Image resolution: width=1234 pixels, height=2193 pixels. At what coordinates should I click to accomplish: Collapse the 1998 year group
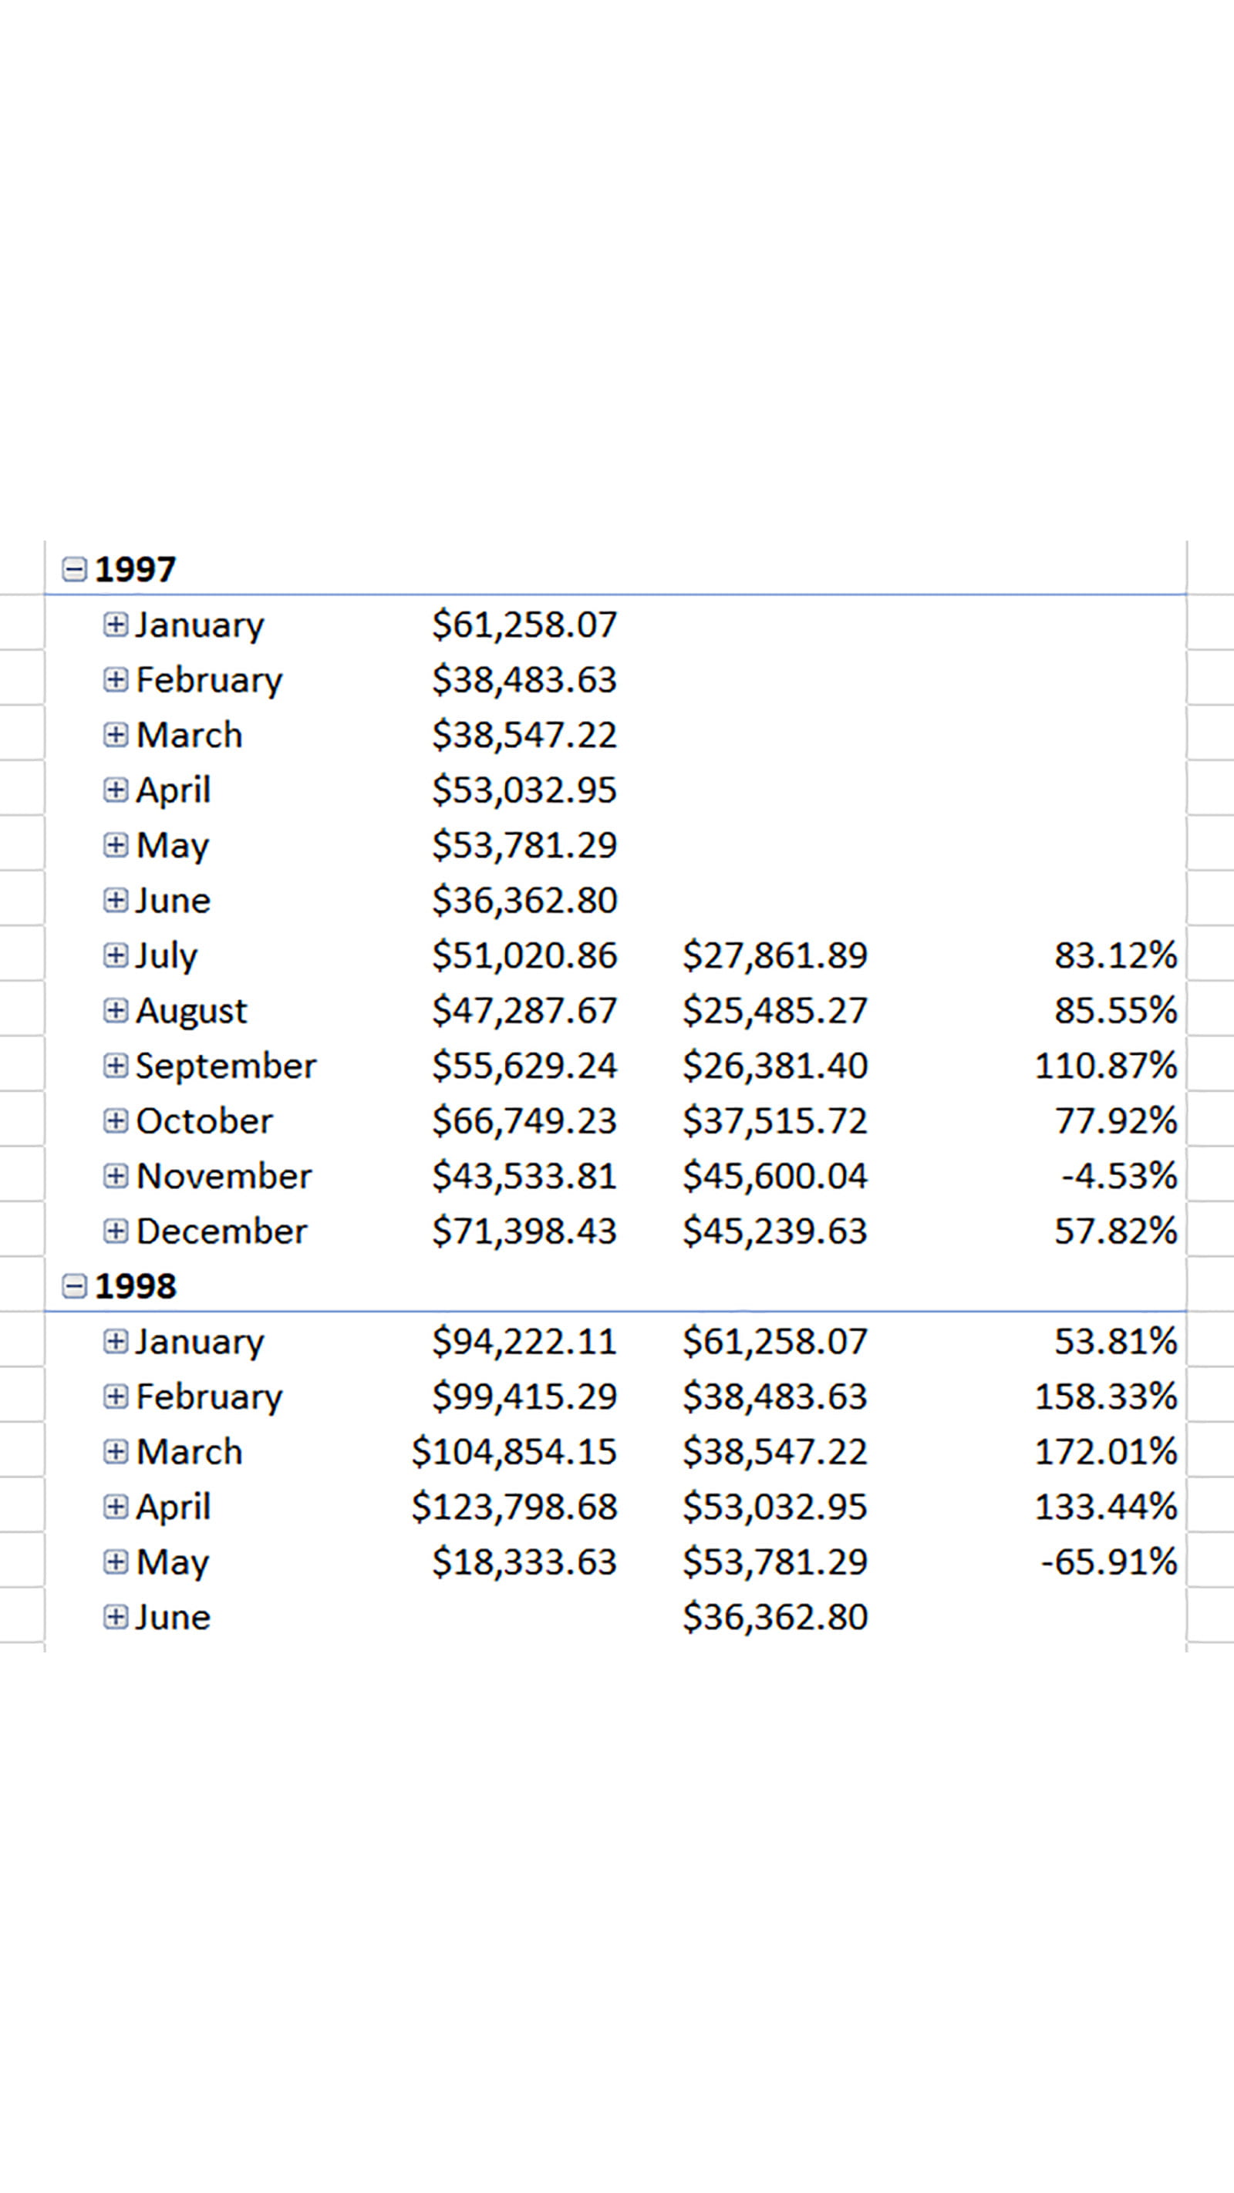[x=75, y=1286]
